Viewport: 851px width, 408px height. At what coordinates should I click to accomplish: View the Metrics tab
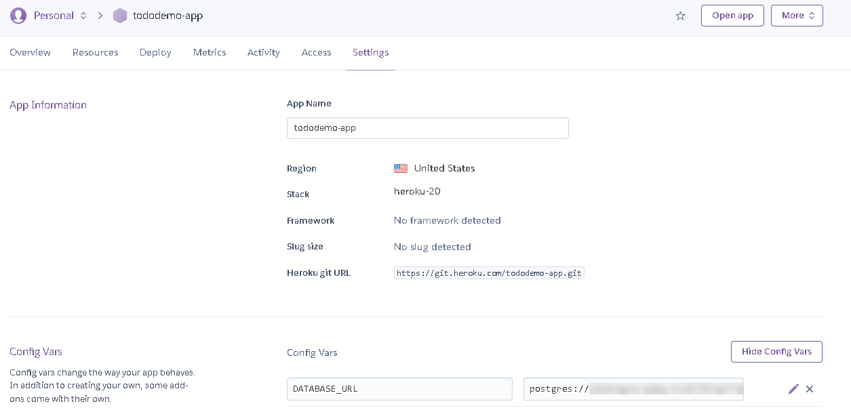click(x=210, y=52)
